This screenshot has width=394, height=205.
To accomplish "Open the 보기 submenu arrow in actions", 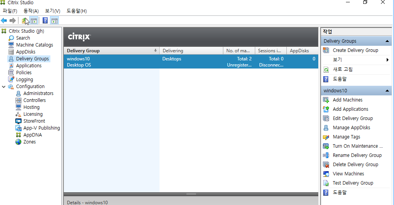I will point(387,60).
